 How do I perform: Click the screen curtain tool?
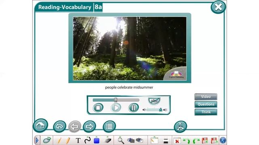coord(166,141)
